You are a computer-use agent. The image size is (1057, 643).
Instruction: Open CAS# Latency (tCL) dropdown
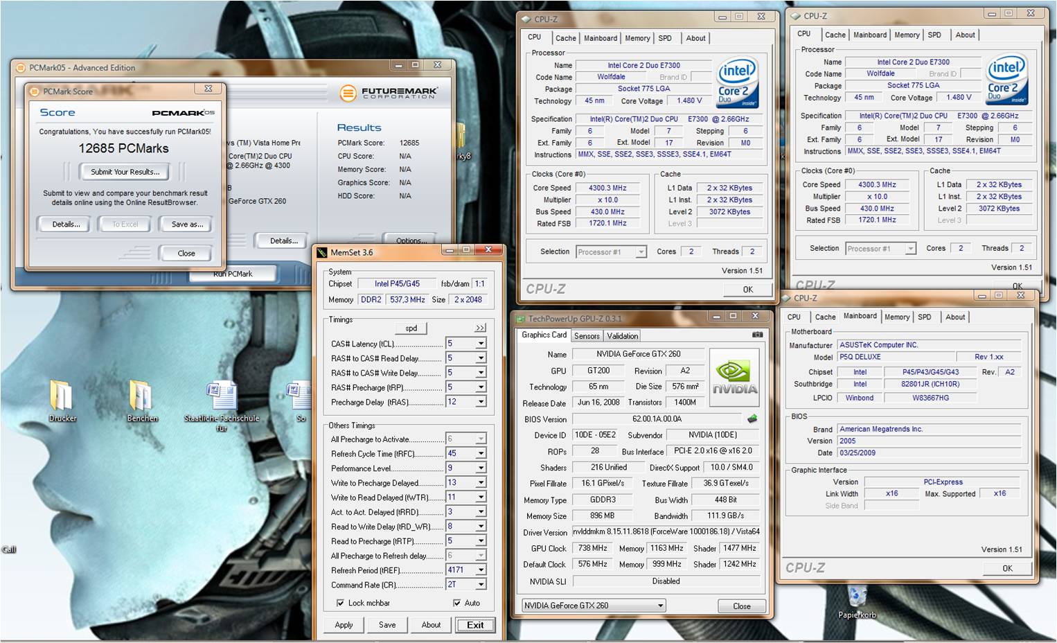click(x=481, y=344)
